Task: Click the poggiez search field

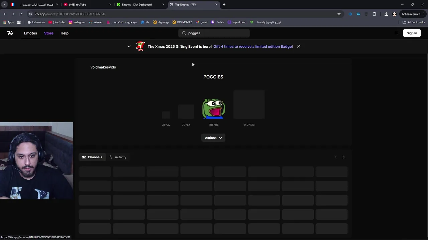Action: [x=214, y=33]
